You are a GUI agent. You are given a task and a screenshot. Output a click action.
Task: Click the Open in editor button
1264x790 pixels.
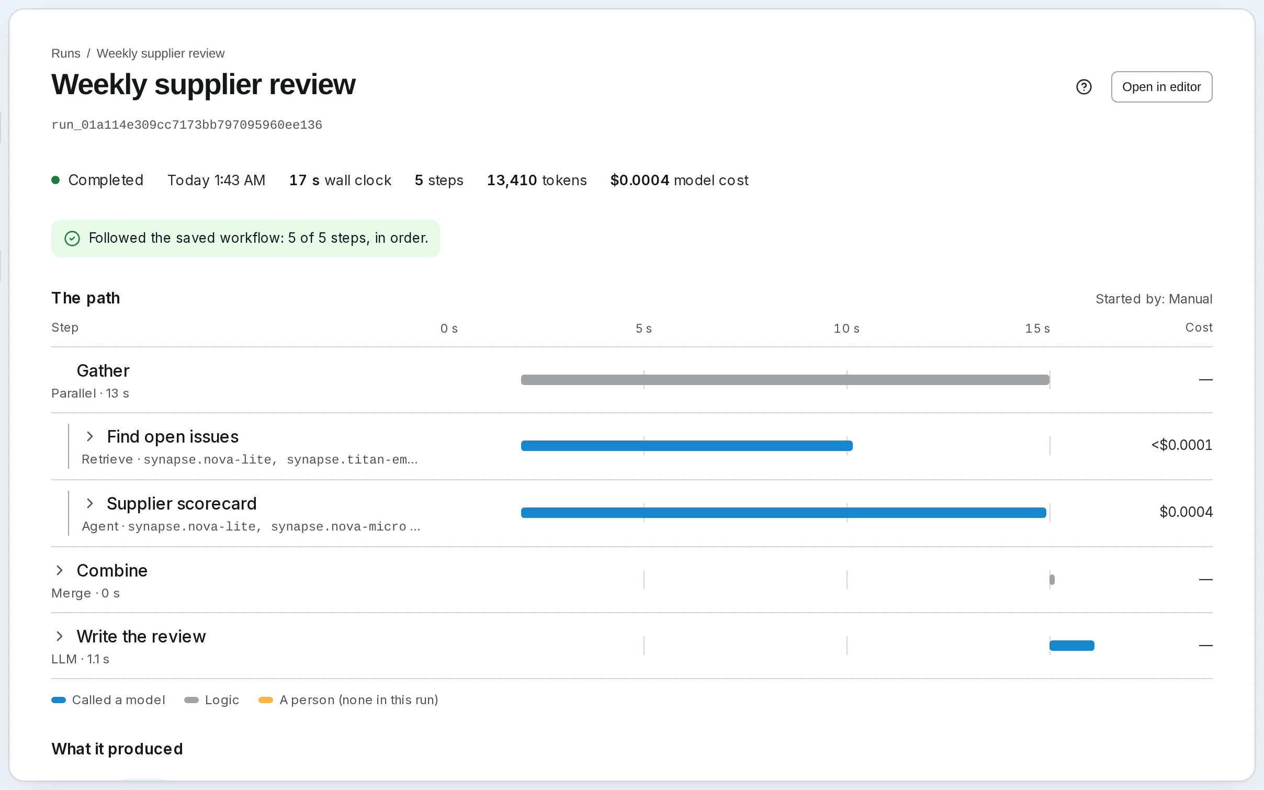[1161, 87]
